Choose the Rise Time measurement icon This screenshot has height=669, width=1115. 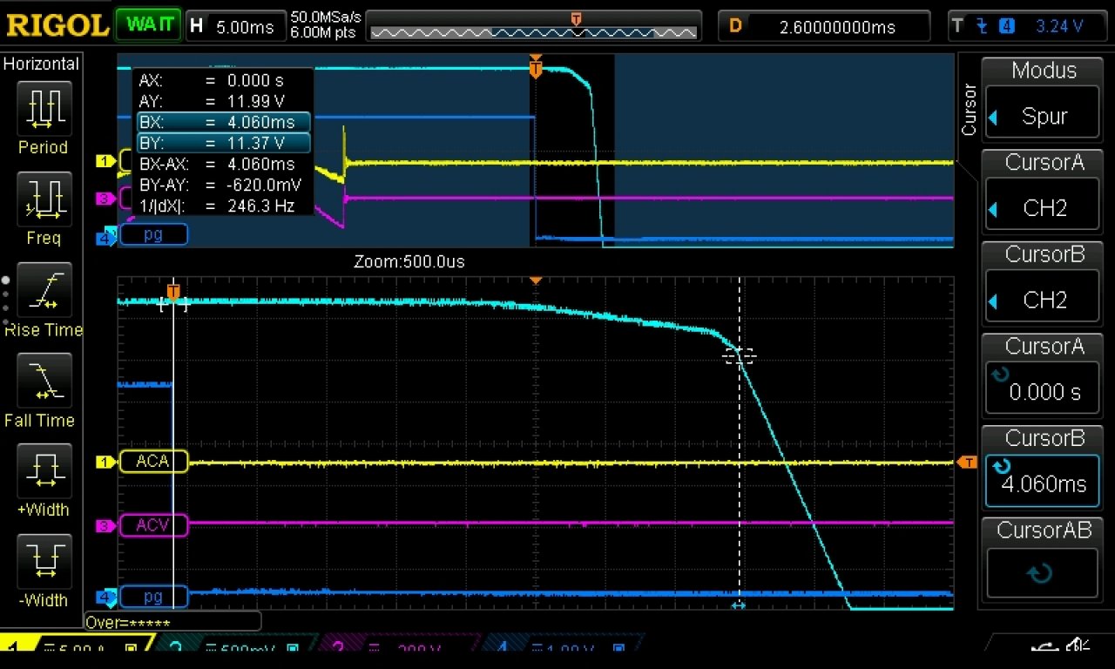(x=44, y=288)
